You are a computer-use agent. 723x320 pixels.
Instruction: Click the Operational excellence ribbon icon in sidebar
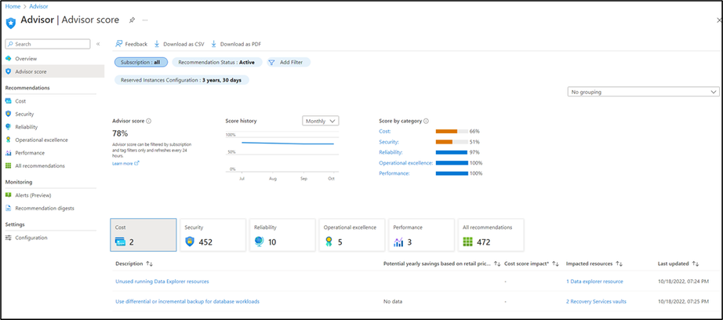tap(9, 140)
